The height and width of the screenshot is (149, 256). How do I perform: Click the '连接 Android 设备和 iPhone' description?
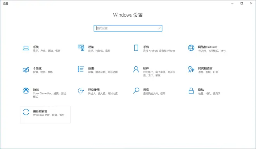point(159,51)
